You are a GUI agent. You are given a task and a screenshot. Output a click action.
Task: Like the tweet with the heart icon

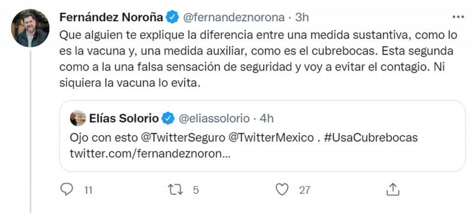click(282, 190)
